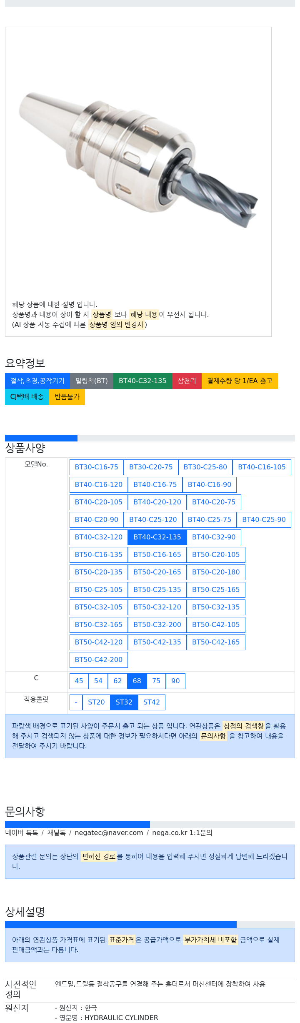This screenshot has width=300, height=1023.
Task: Click the 반품불가 yellow tag
Action: coord(67,396)
